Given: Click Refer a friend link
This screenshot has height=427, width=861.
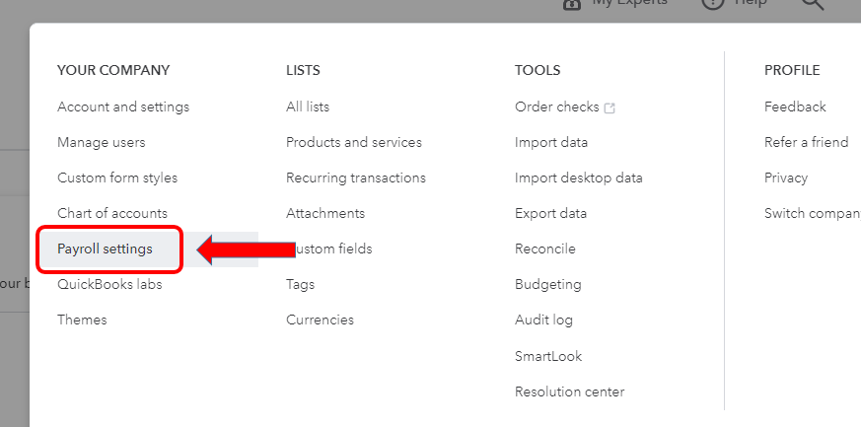Looking at the screenshot, I should [x=806, y=142].
